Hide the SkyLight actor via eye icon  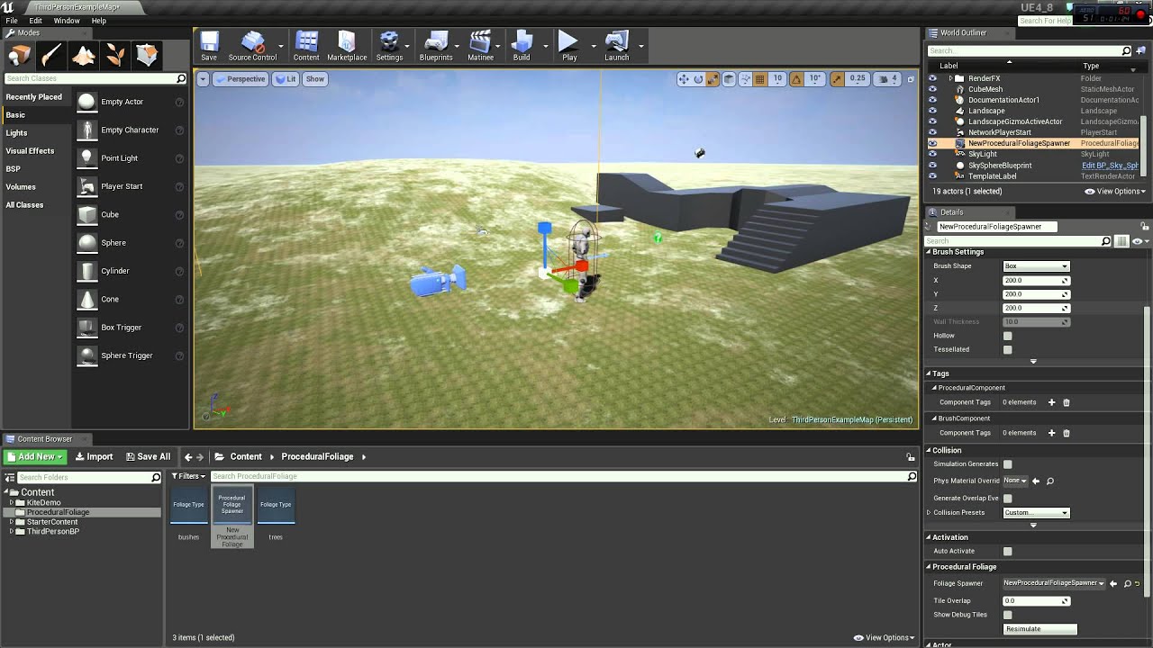pyautogui.click(x=932, y=154)
